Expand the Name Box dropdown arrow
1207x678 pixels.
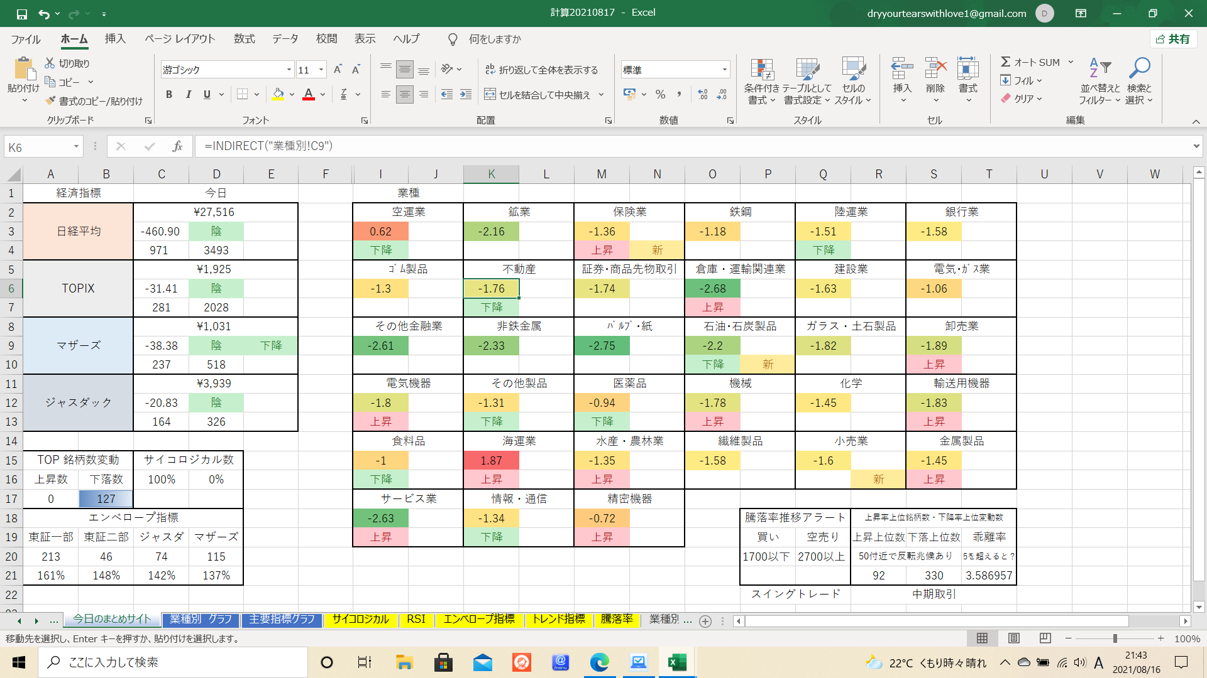point(76,147)
